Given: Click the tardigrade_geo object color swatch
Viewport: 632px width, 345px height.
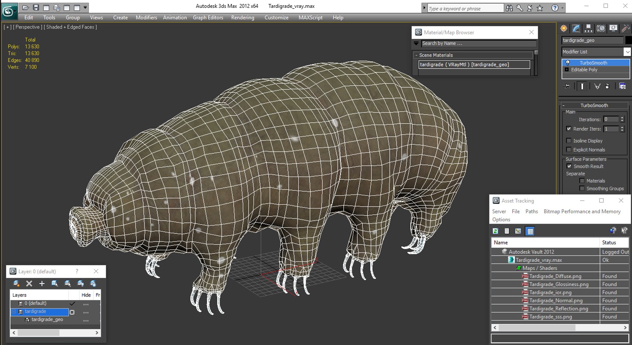Looking at the screenshot, I should point(628,40).
